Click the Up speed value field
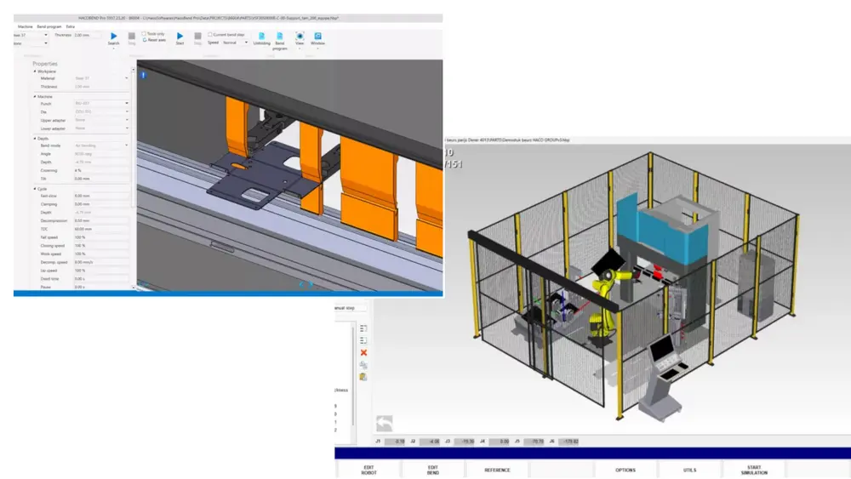 click(x=101, y=271)
